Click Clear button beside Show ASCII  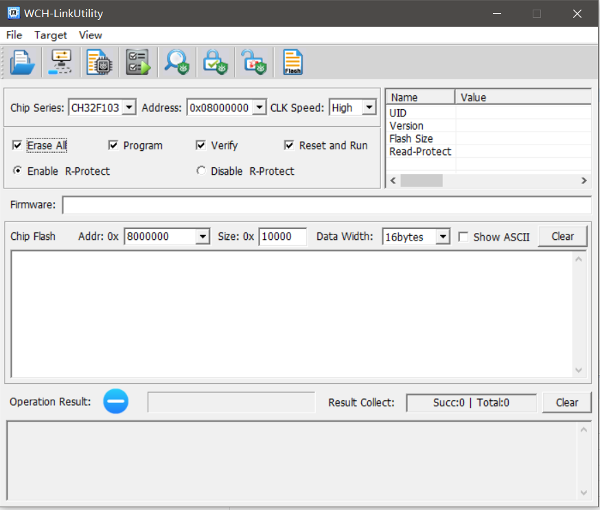point(562,236)
